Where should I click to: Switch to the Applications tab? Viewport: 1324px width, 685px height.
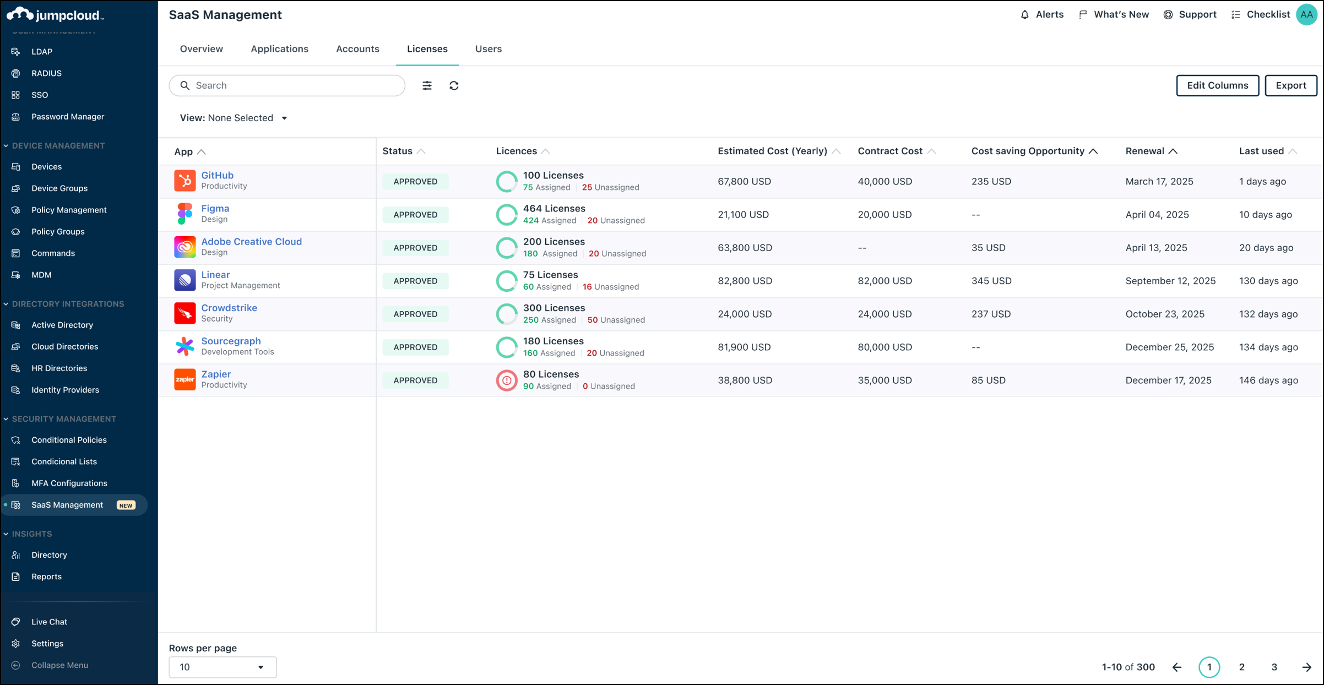click(x=279, y=49)
